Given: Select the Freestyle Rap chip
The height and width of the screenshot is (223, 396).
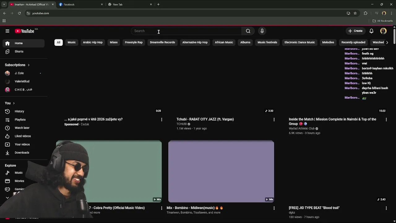Looking at the screenshot, I should coord(134,42).
